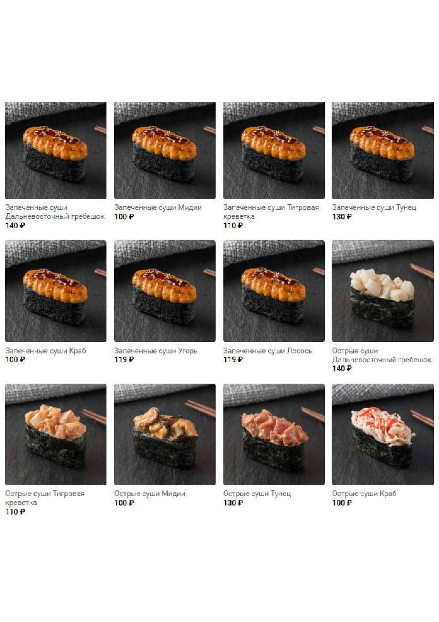Click the Запеченные суши Угорь title

(x=156, y=351)
